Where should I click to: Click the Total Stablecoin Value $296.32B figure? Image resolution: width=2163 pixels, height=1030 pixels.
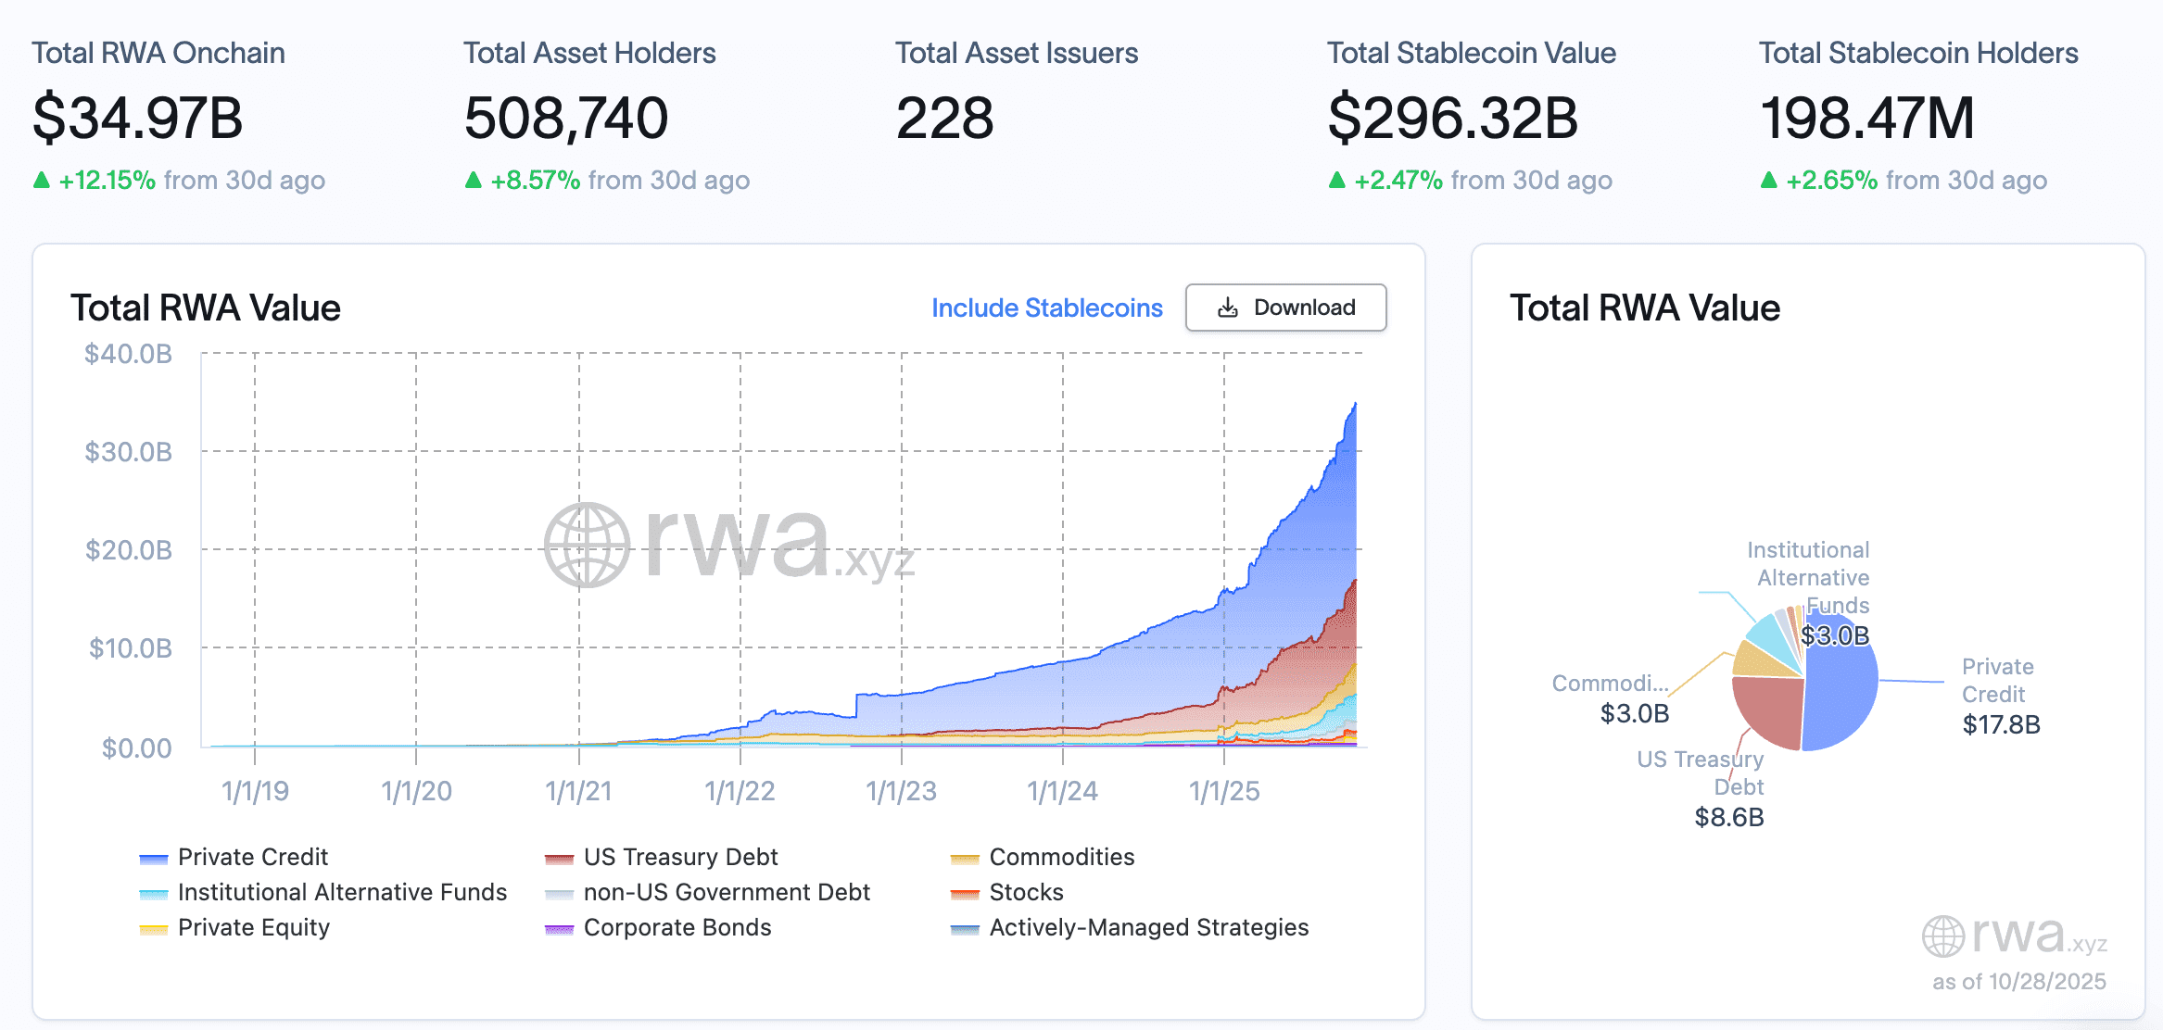click(x=1452, y=119)
